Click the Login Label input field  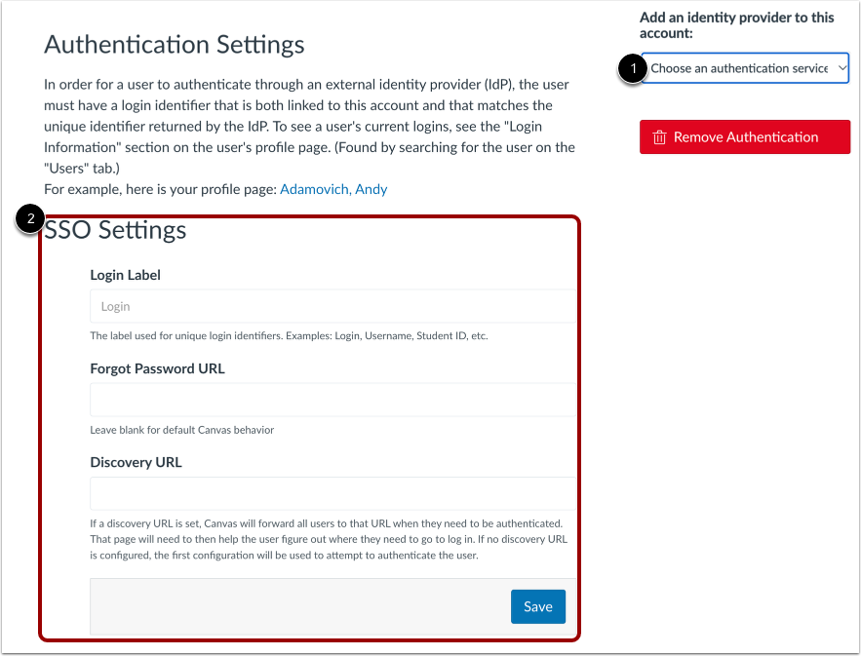click(x=332, y=305)
